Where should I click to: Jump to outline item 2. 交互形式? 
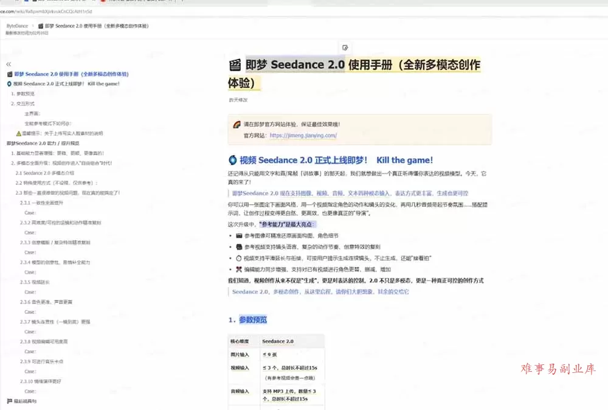point(23,103)
